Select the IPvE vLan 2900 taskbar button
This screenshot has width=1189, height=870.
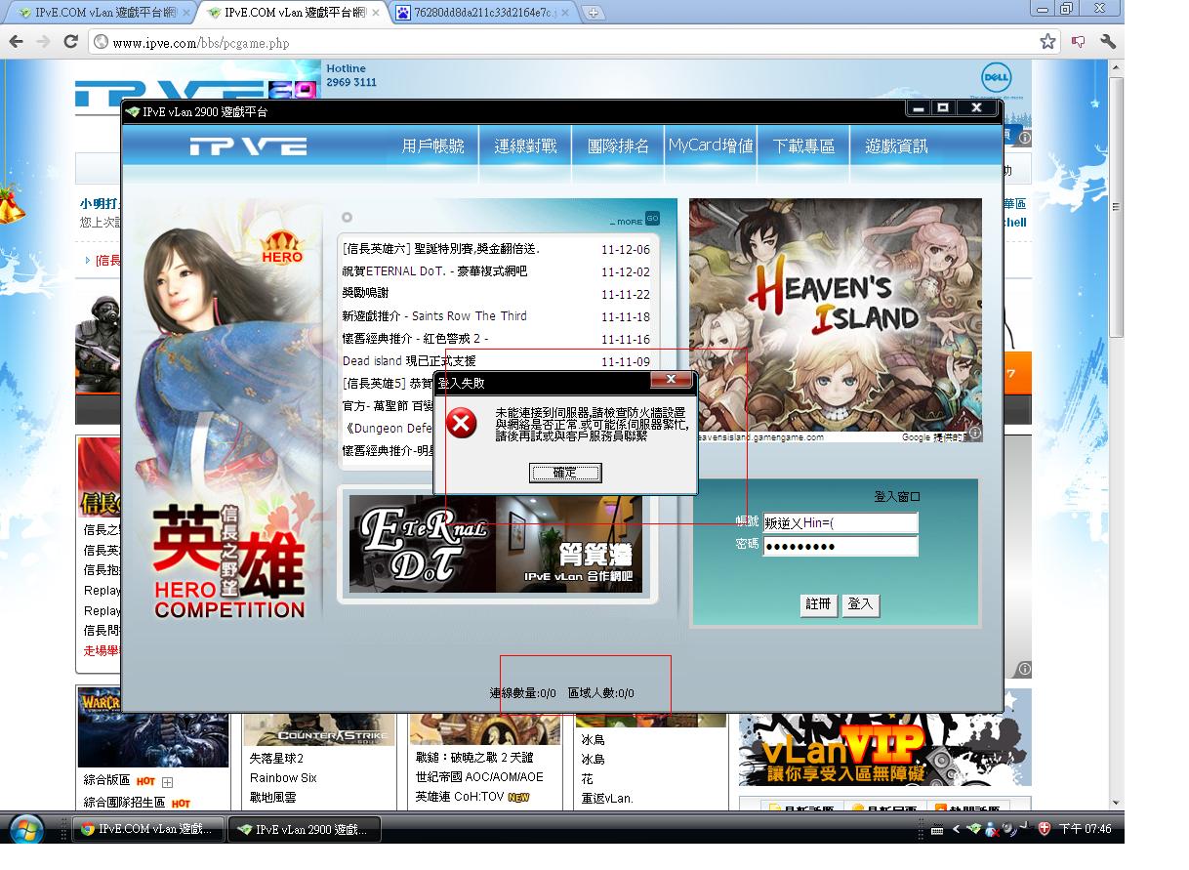click(305, 829)
